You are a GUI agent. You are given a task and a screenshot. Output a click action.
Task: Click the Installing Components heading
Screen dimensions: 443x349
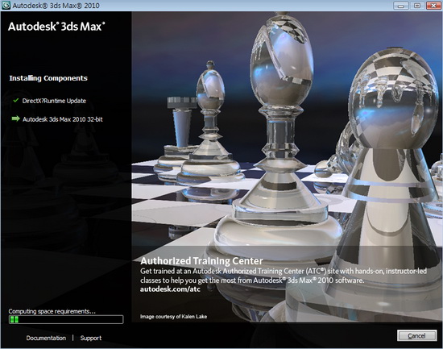pos(48,78)
